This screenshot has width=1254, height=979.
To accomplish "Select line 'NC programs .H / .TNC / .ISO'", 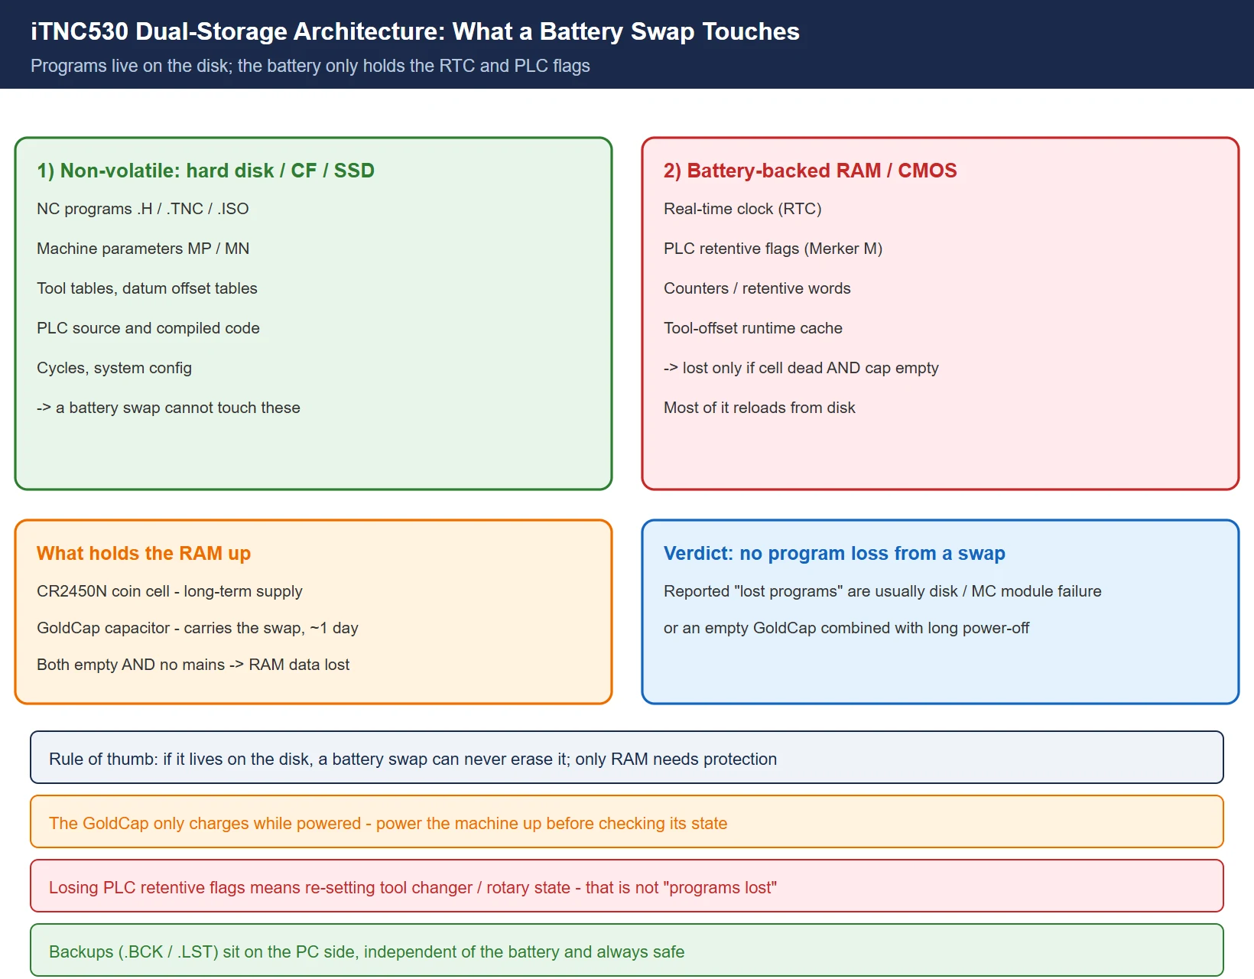I will pyautogui.click(x=143, y=209).
